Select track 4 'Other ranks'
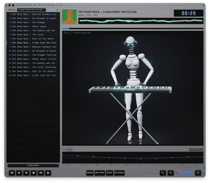 [33, 27]
